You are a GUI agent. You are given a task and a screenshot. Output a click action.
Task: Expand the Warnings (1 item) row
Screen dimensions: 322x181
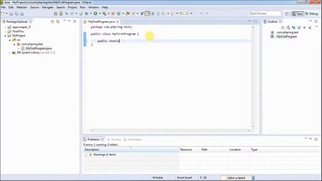coord(86,155)
